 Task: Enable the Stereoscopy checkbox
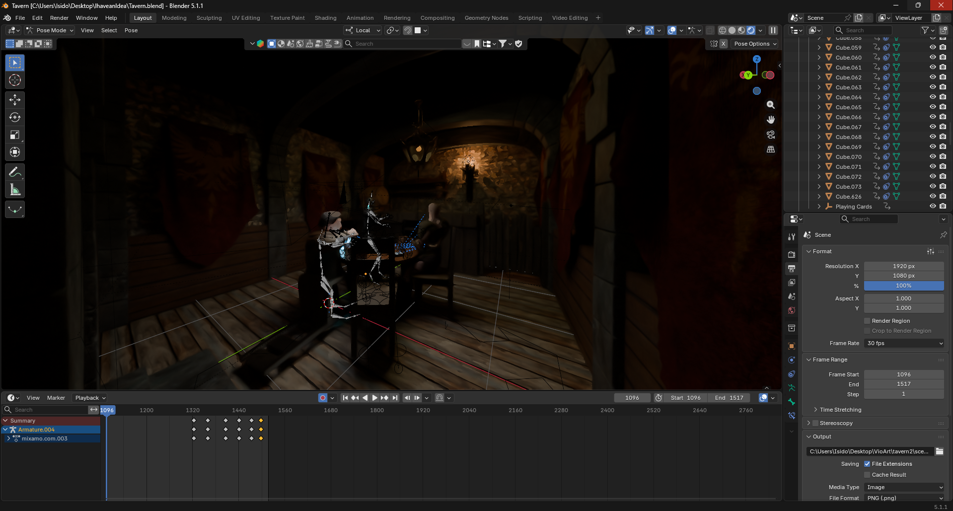point(815,423)
